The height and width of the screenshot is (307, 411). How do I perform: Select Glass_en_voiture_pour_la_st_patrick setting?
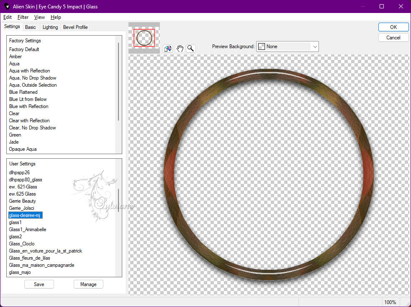(46, 251)
